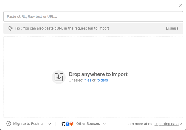Expand the chevron beside Other Sources
Screen dimensions: 186x130
[x=104, y=124]
